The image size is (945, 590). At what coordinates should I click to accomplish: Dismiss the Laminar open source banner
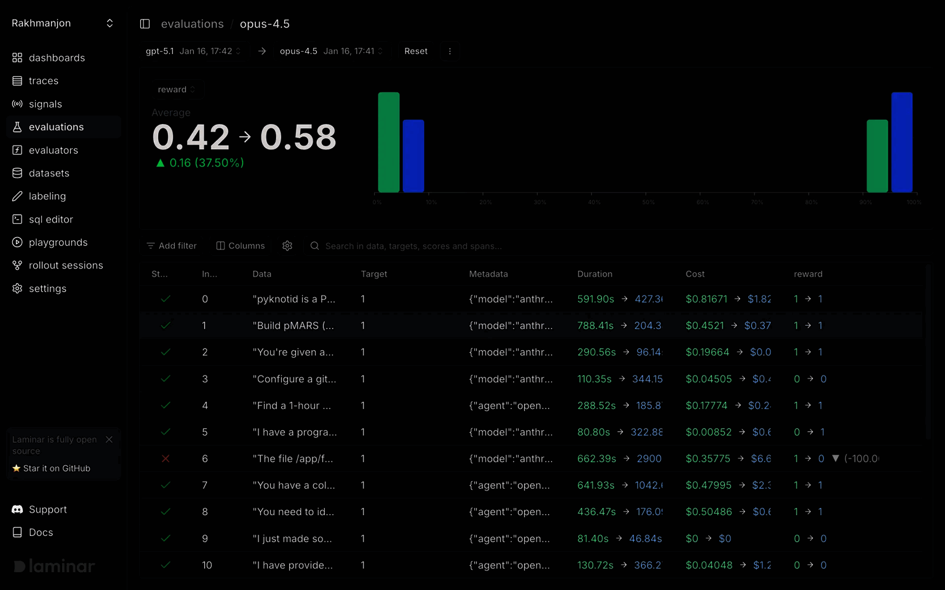pos(109,439)
